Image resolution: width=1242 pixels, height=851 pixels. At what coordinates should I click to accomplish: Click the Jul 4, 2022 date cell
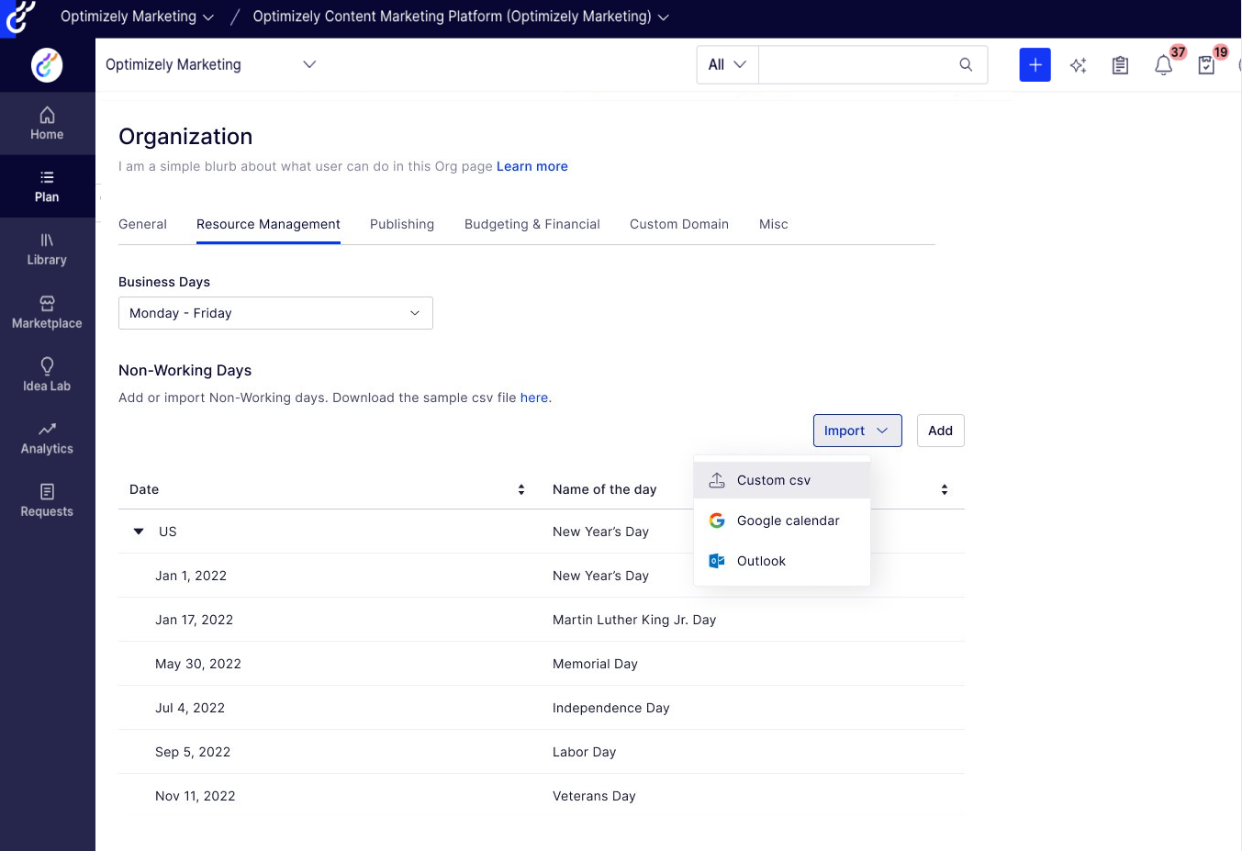point(190,708)
